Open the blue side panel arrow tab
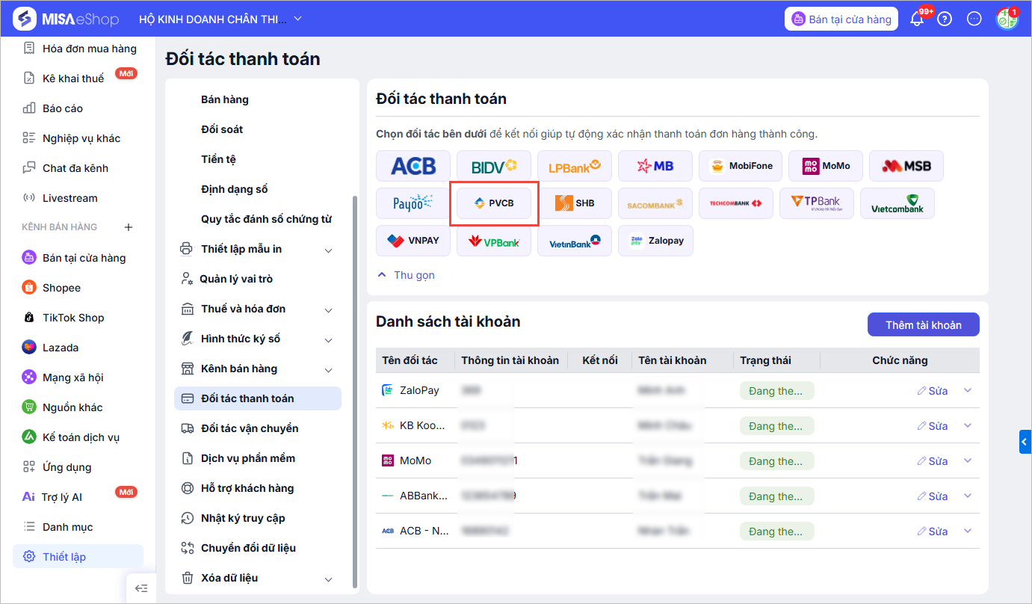The height and width of the screenshot is (604, 1032). (x=1025, y=442)
